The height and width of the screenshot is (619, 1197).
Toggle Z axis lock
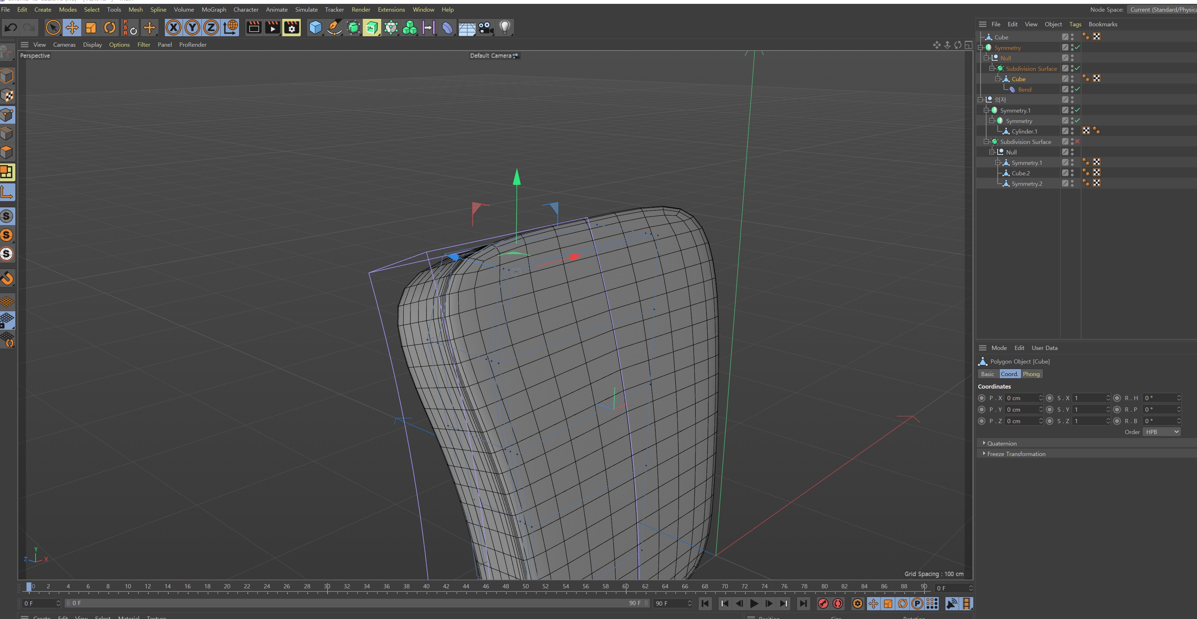(x=211, y=28)
